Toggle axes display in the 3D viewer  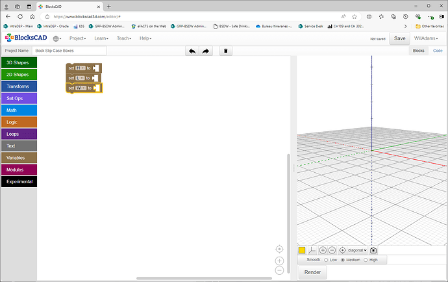click(312, 250)
